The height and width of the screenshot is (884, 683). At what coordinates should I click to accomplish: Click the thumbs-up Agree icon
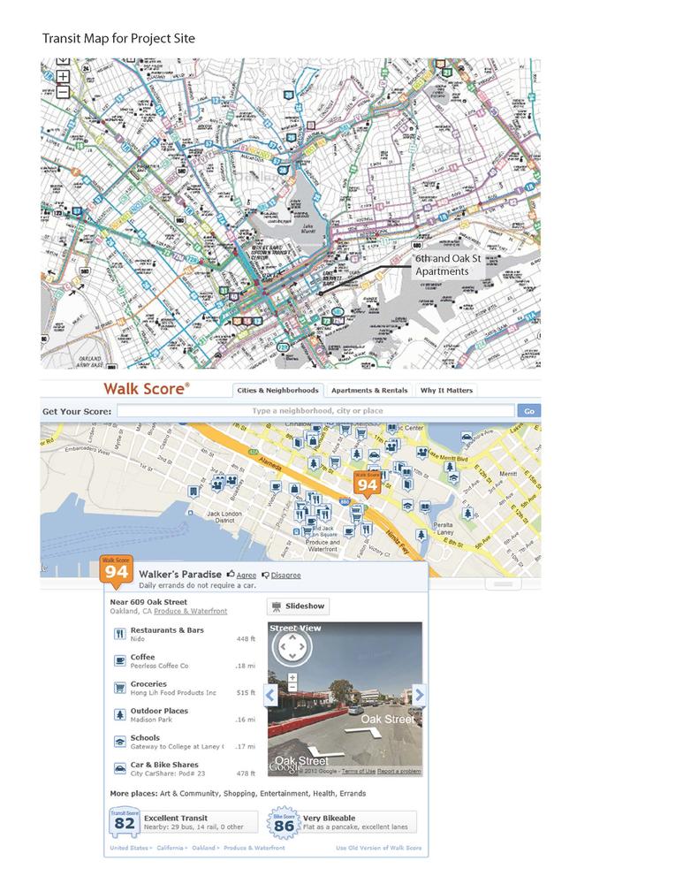(x=231, y=574)
